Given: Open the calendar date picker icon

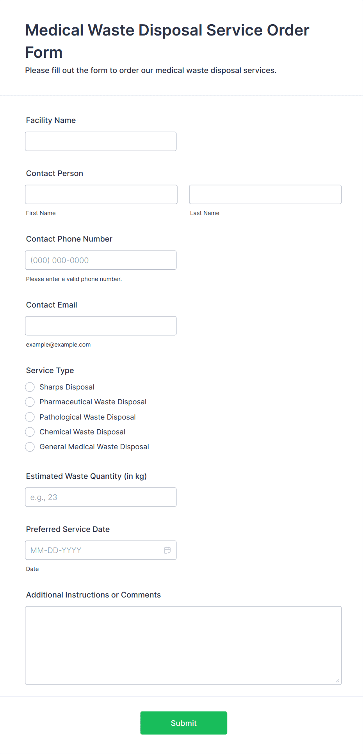Looking at the screenshot, I should [167, 550].
